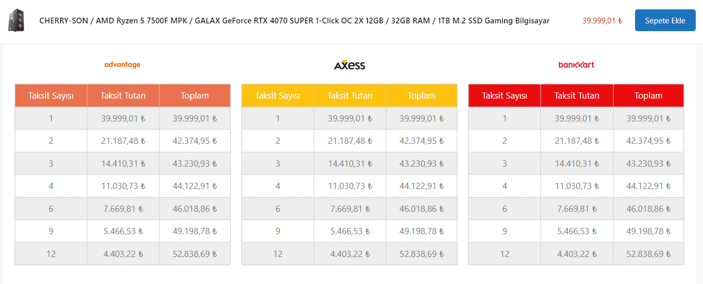Click the Sepete Ekle button

(665, 21)
